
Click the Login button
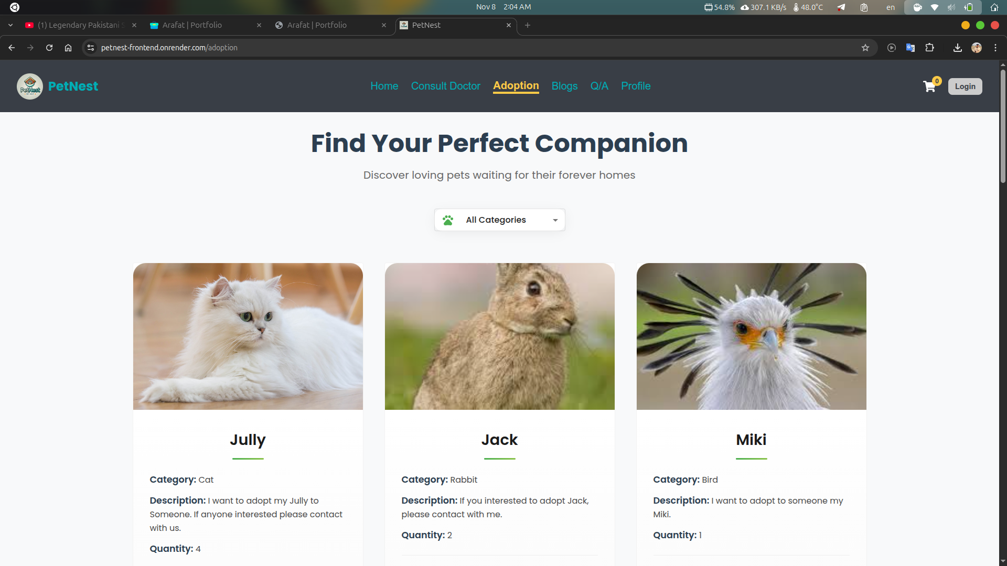click(965, 86)
